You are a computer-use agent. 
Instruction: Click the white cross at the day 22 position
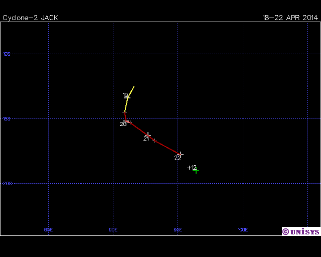(181, 154)
